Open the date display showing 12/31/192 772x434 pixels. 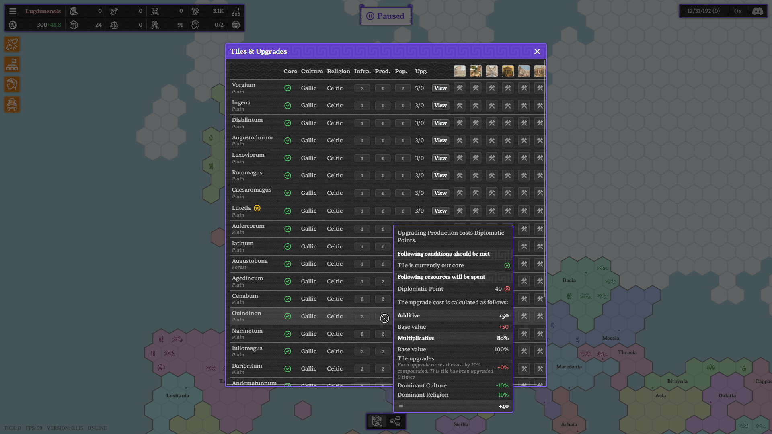[x=703, y=11]
